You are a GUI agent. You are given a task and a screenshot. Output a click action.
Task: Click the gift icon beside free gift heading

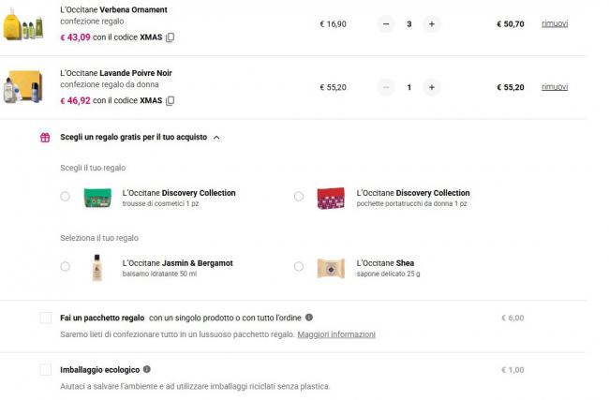tap(44, 137)
